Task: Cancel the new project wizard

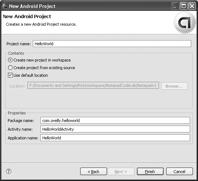Action: (x=180, y=172)
